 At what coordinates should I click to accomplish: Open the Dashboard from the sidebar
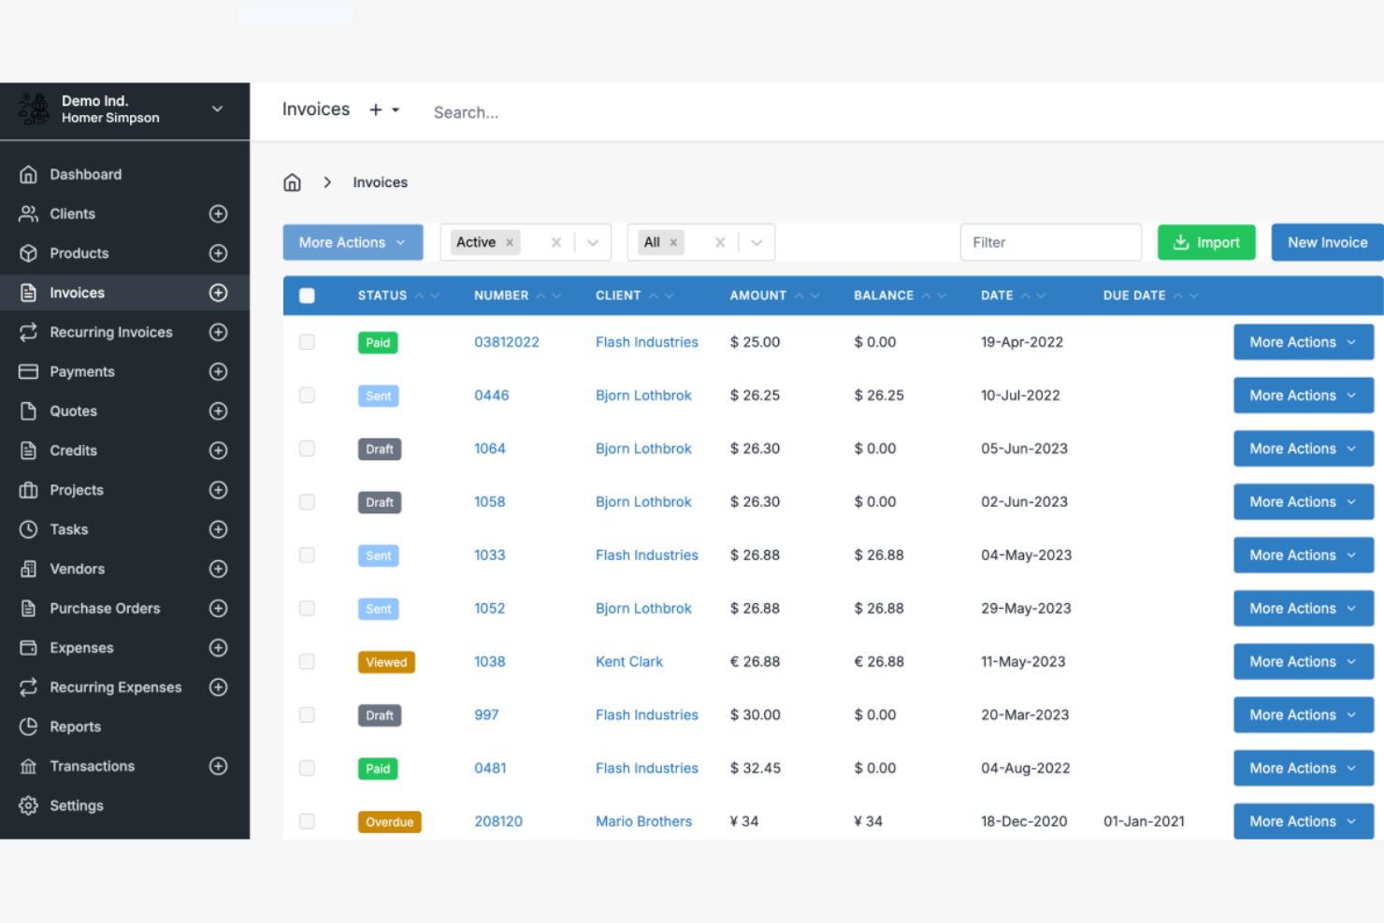[x=85, y=174]
